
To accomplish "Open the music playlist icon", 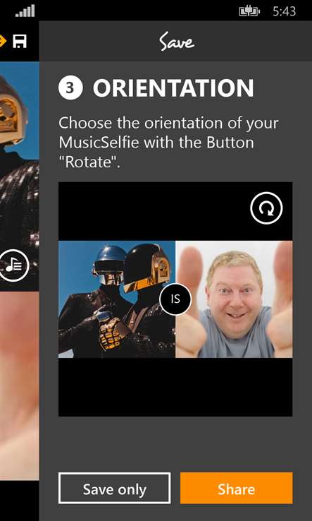I will point(14,265).
